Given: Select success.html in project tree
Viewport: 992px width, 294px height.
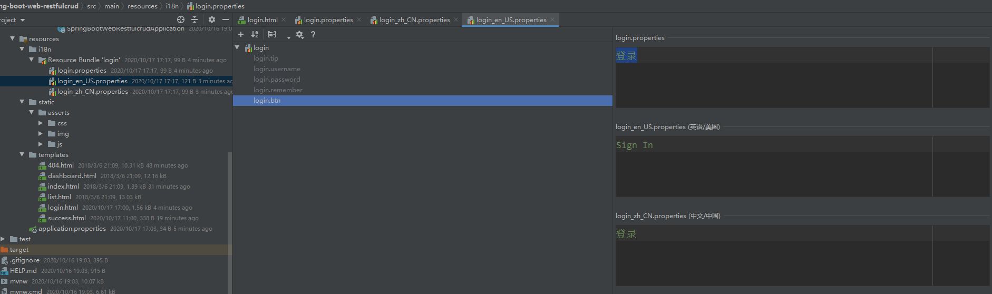Looking at the screenshot, I should [66, 218].
